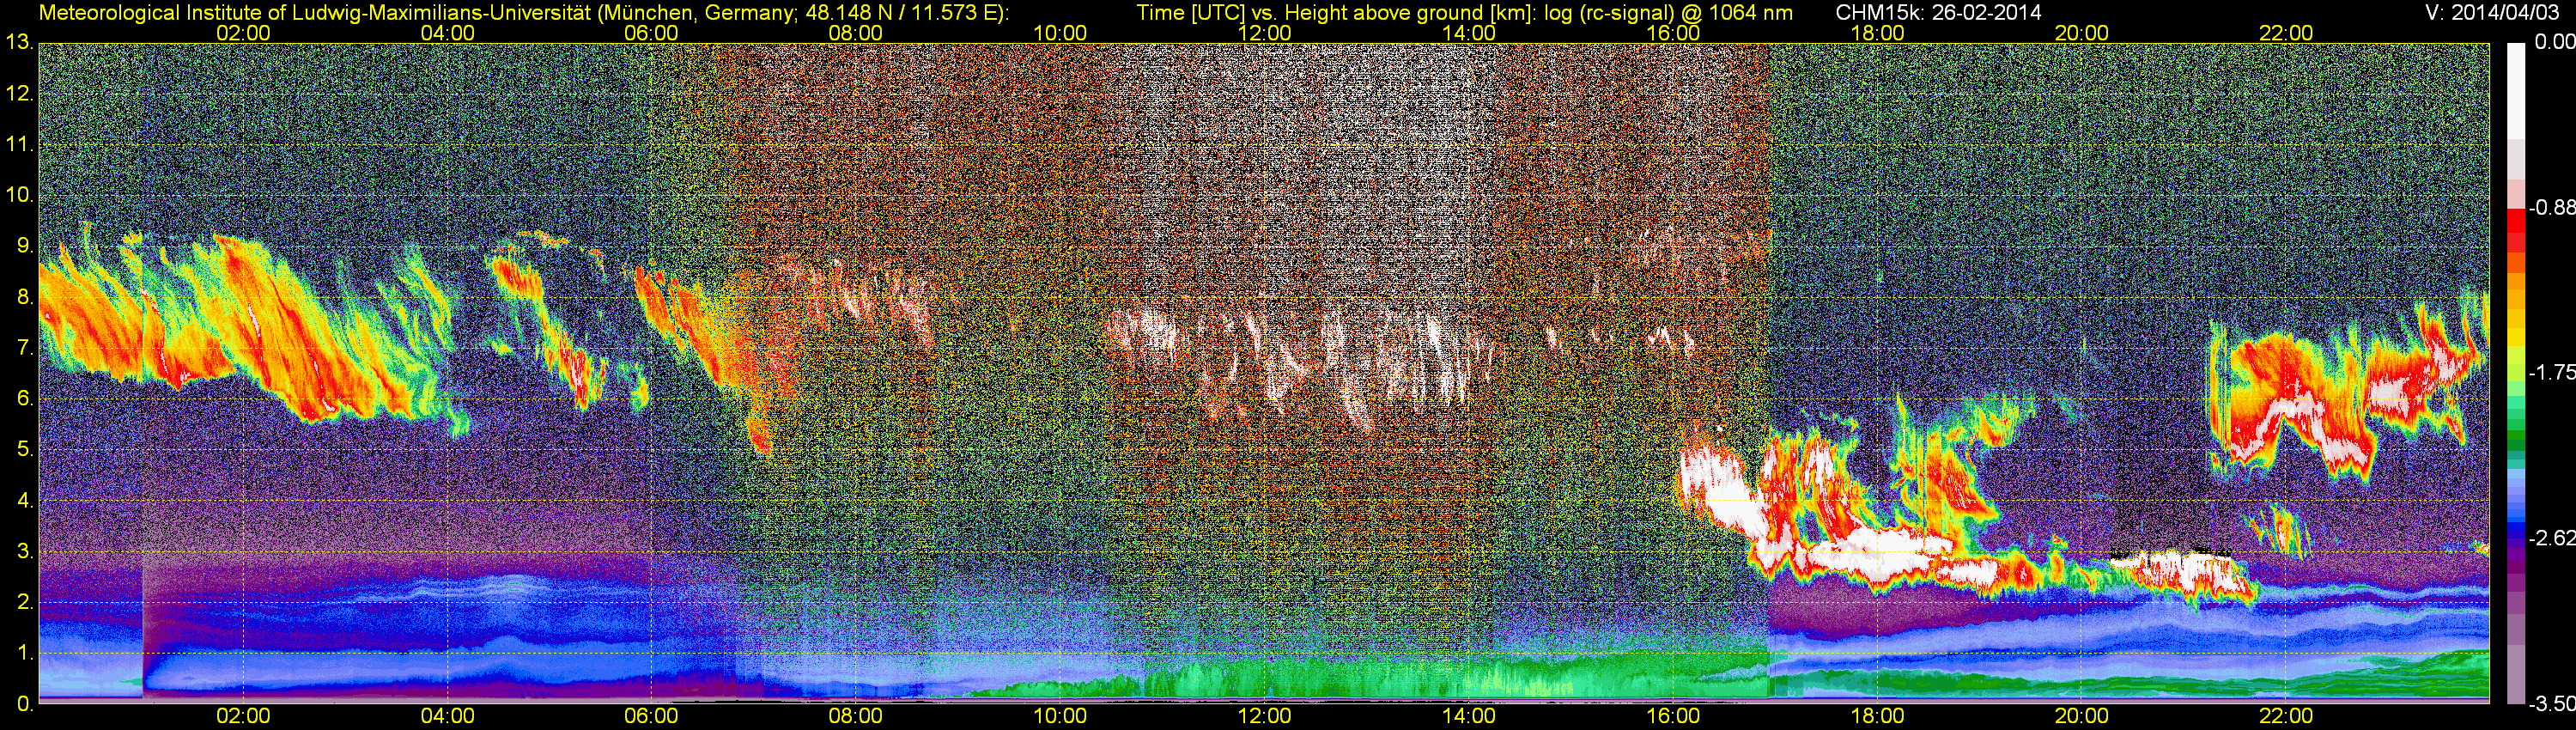Click the 'V: 2014/04/03' version date text
Screen dimensions: 2576x730
[2494, 13]
